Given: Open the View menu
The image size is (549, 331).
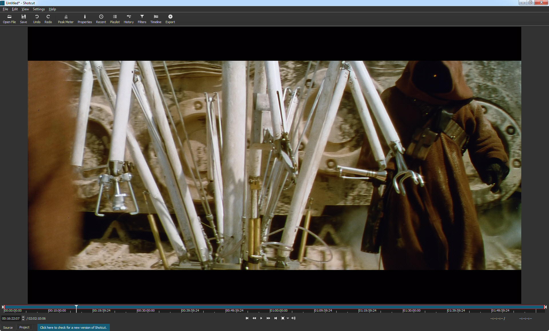Looking at the screenshot, I should click(25, 9).
